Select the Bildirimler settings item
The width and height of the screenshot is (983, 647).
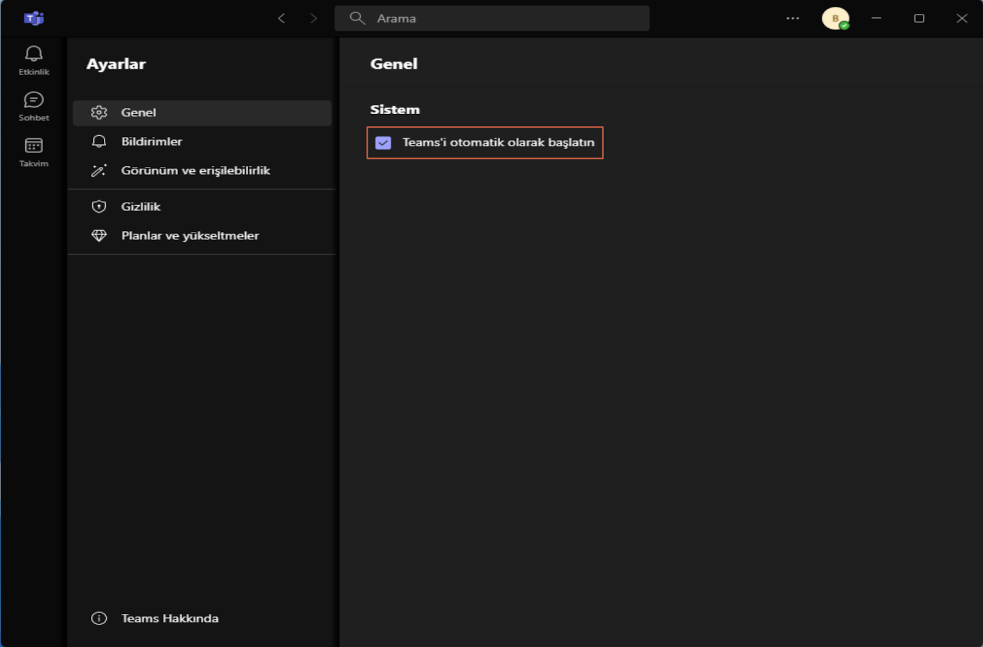click(x=202, y=142)
